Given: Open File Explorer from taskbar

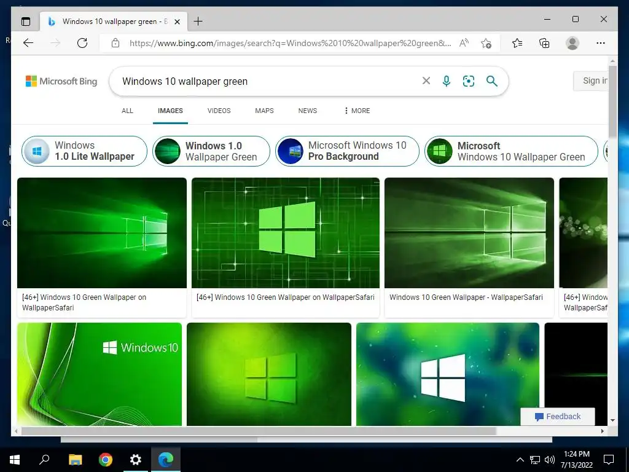Looking at the screenshot, I should point(75,460).
